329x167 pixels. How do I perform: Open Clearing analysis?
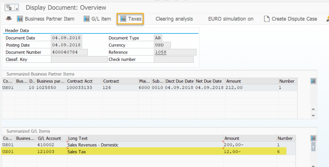(x=174, y=19)
